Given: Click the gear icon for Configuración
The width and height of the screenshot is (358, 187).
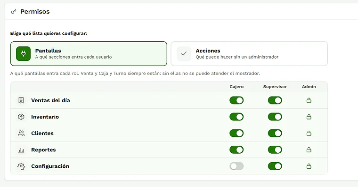Looking at the screenshot, I should point(21,166).
